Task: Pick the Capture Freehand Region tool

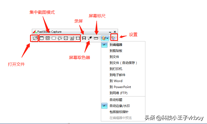Action: point(60,38)
